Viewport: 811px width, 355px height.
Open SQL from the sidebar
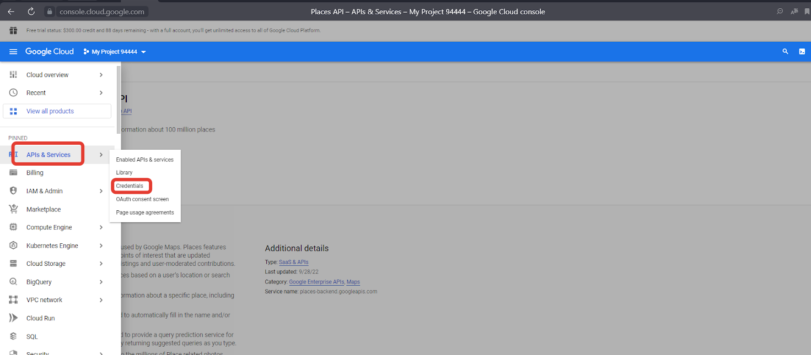(x=32, y=337)
